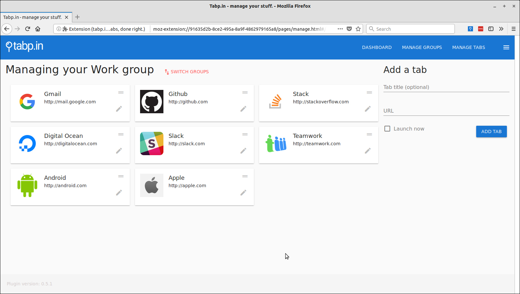Click the Apple logo thumbnail

pos(152,185)
